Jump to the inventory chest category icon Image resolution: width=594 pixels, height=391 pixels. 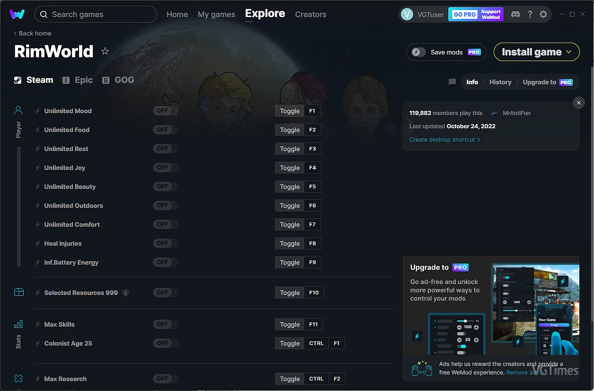tap(18, 292)
